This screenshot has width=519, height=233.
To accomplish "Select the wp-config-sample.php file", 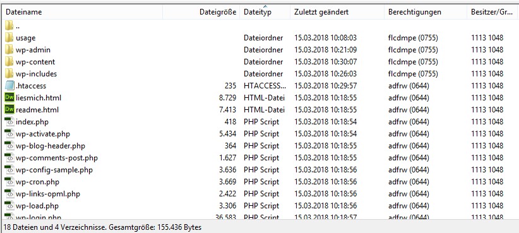I will tap(54, 170).
